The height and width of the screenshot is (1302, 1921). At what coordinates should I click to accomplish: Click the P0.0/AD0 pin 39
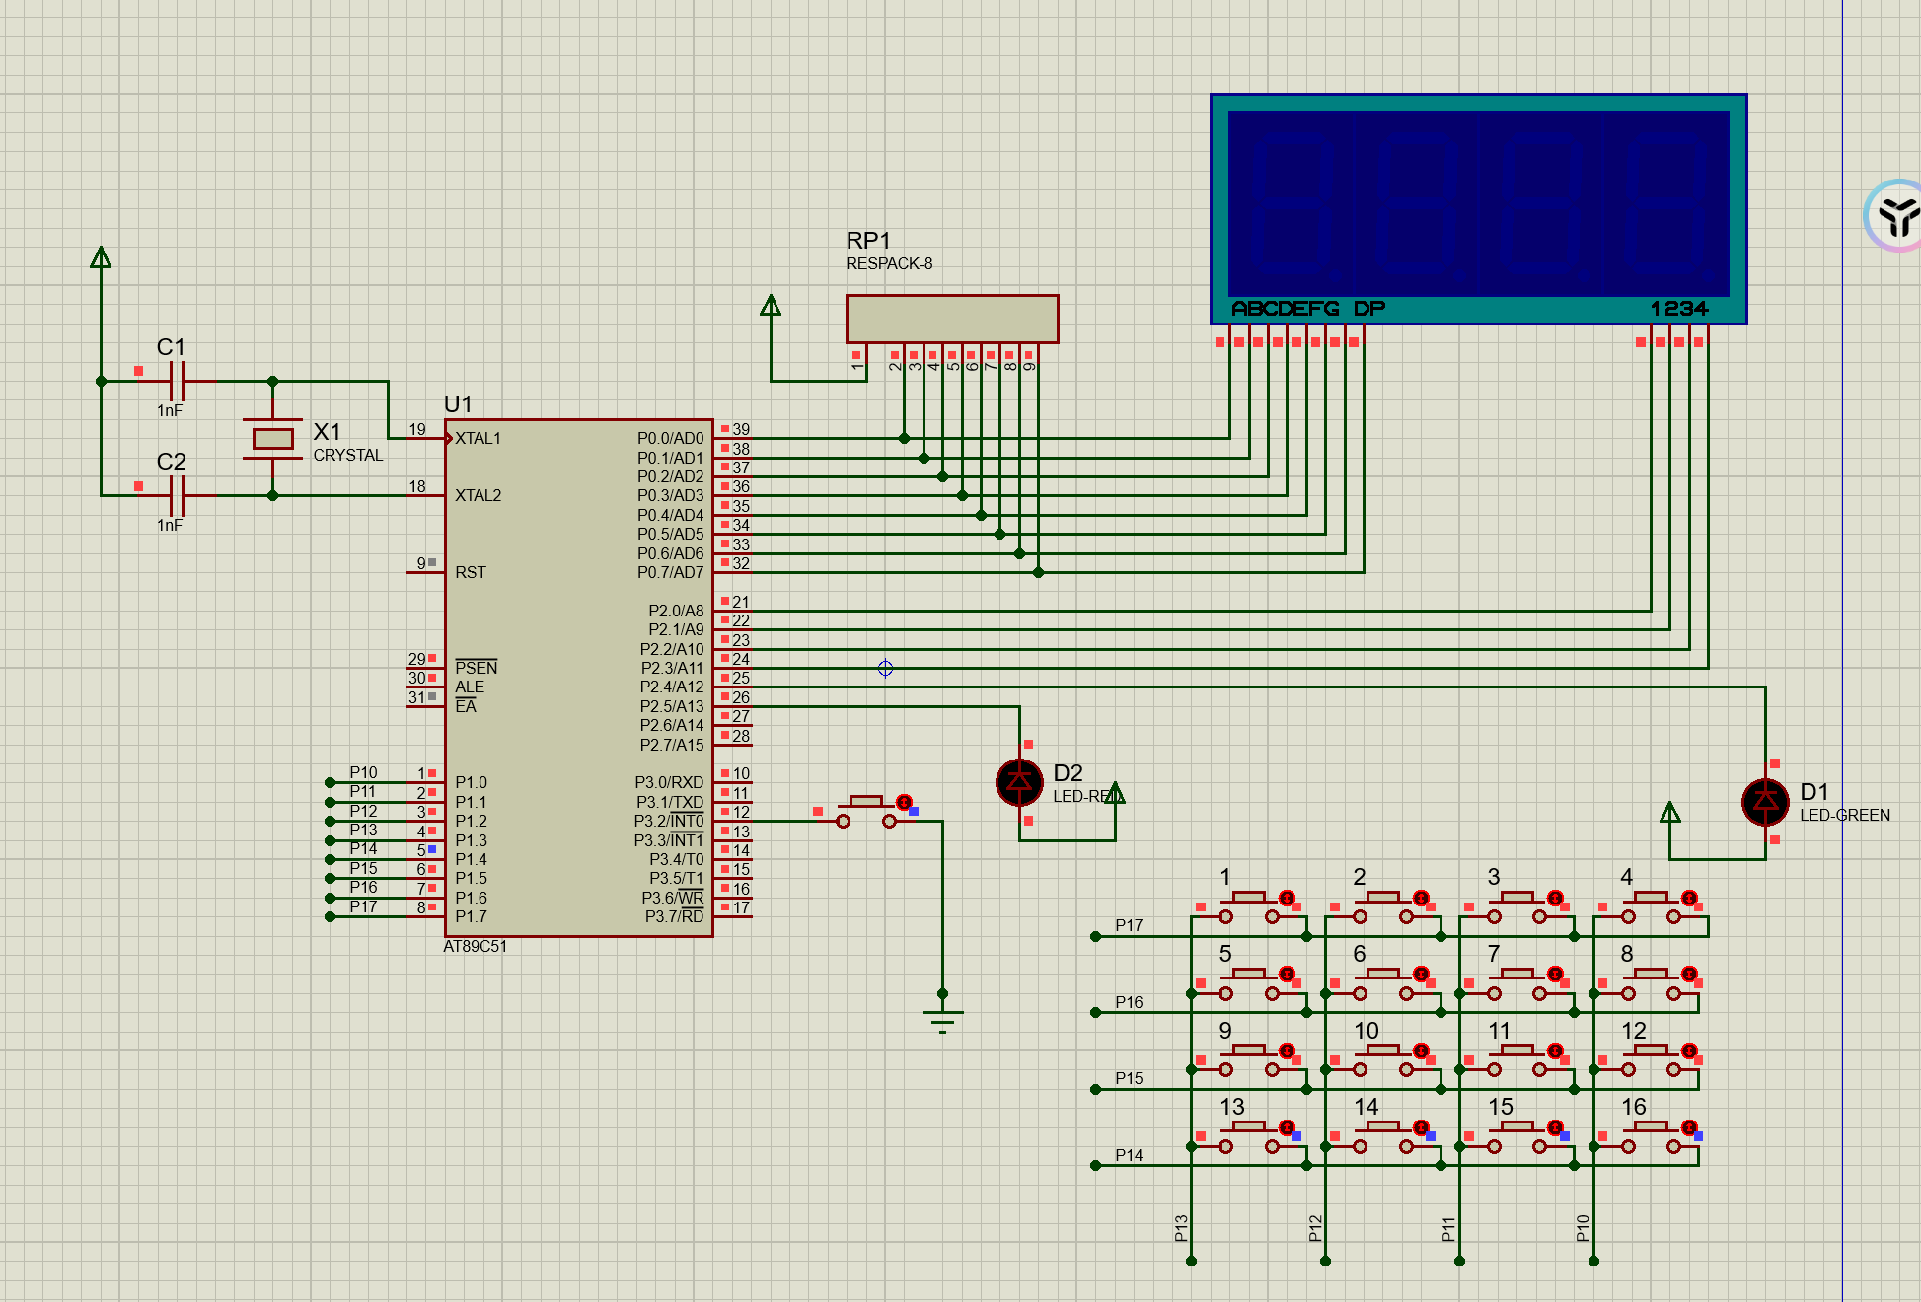731,437
